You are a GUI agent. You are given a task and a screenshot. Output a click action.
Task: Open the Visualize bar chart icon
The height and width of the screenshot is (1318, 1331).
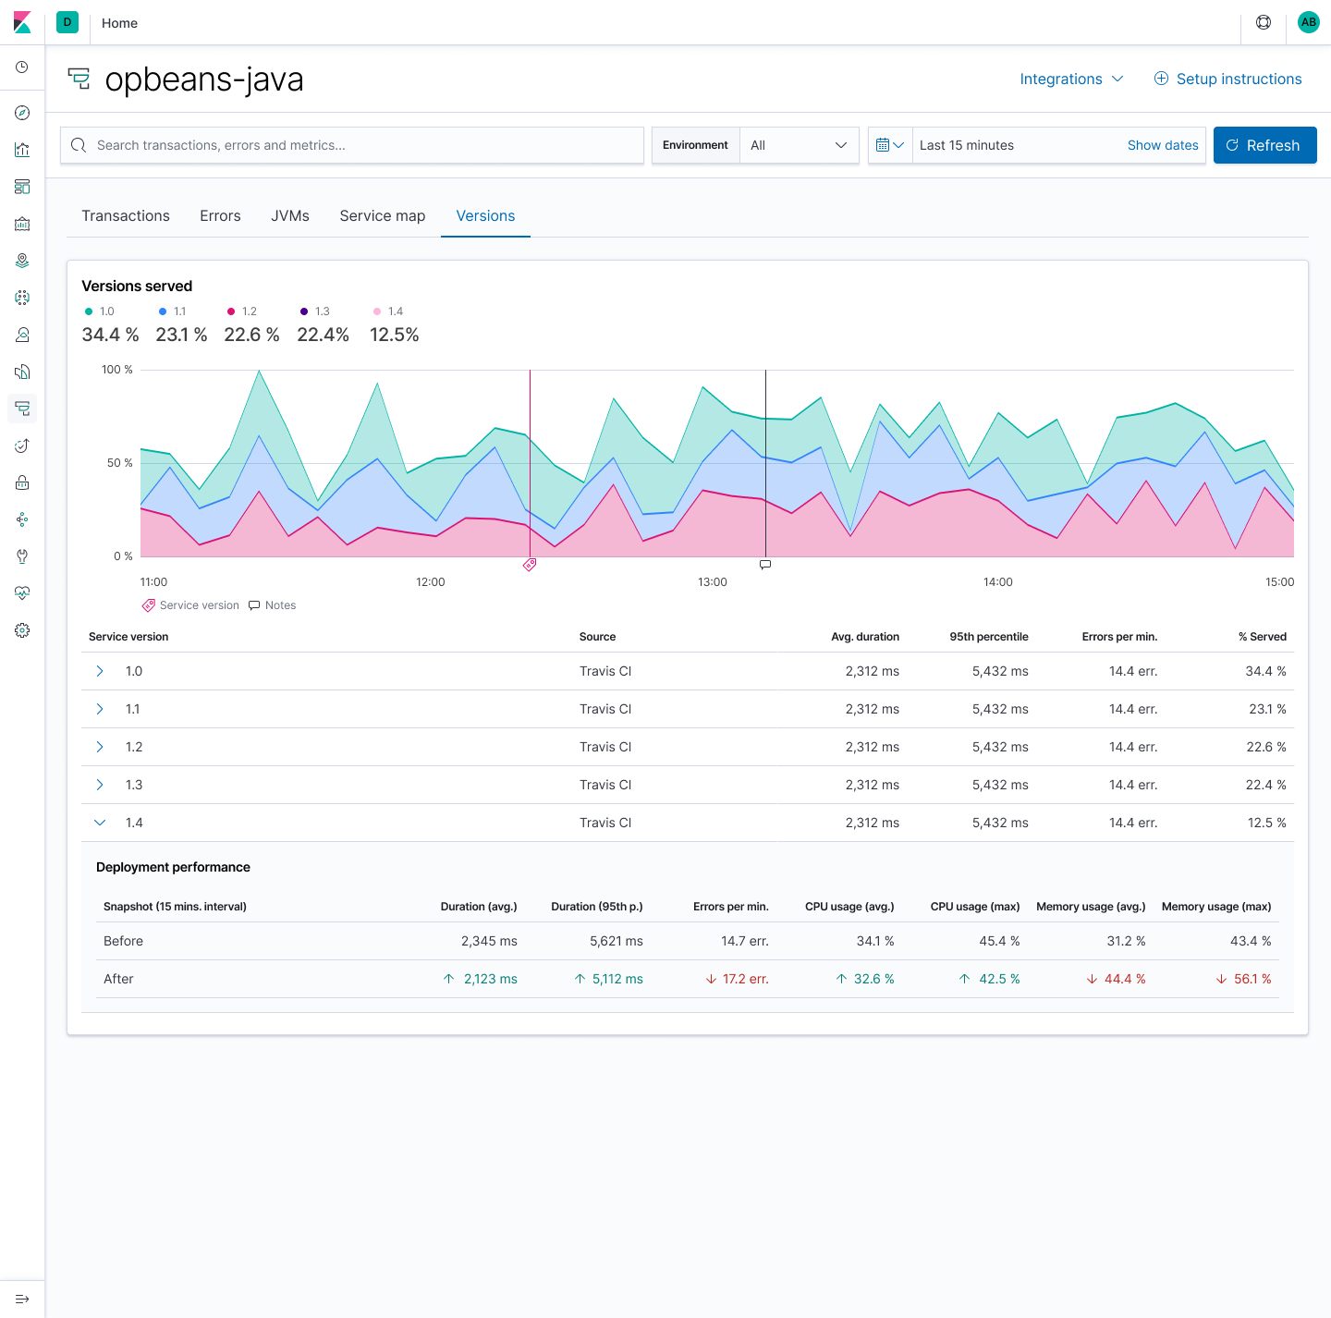point(22,150)
